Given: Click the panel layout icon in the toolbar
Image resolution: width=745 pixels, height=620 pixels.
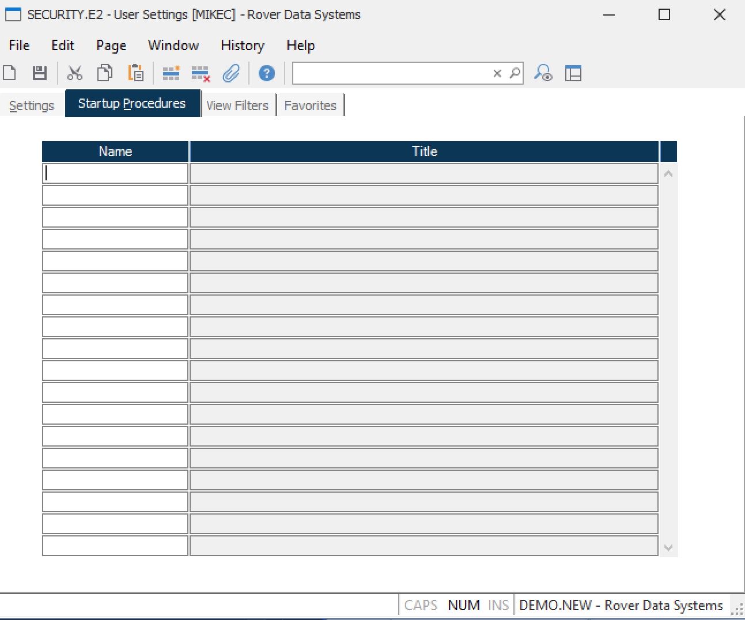Looking at the screenshot, I should [x=573, y=73].
